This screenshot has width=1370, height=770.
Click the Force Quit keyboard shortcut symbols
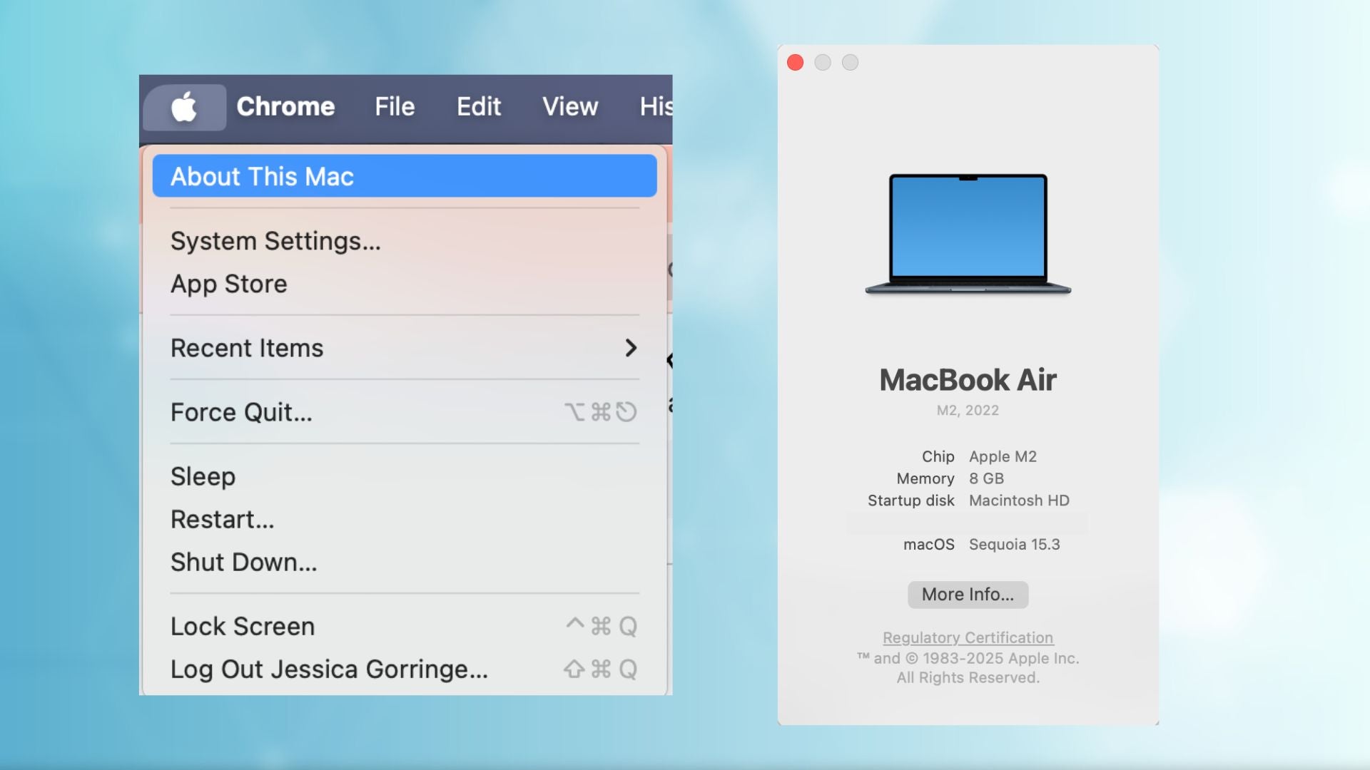(x=600, y=412)
